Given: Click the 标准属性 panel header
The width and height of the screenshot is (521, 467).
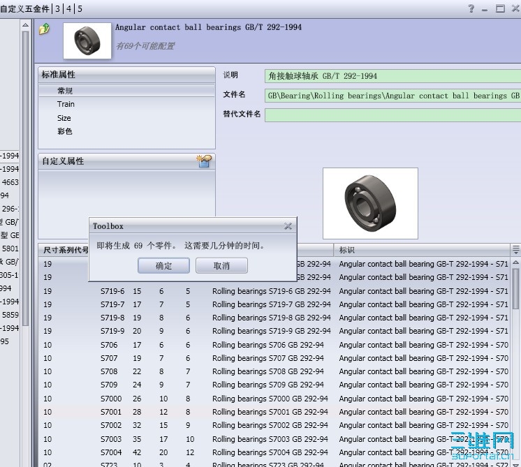Looking at the screenshot, I should pyautogui.click(x=126, y=75).
